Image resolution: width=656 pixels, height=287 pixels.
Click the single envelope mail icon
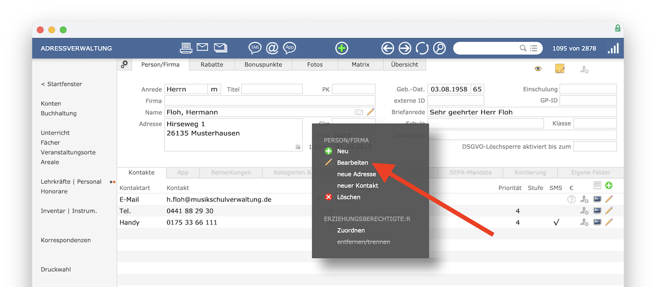click(x=203, y=48)
